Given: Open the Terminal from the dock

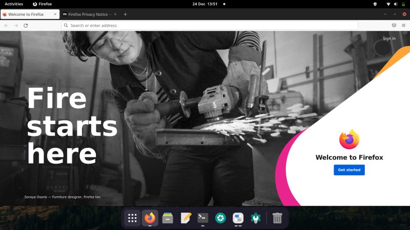Looking at the screenshot, I should [x=202, y=218].
